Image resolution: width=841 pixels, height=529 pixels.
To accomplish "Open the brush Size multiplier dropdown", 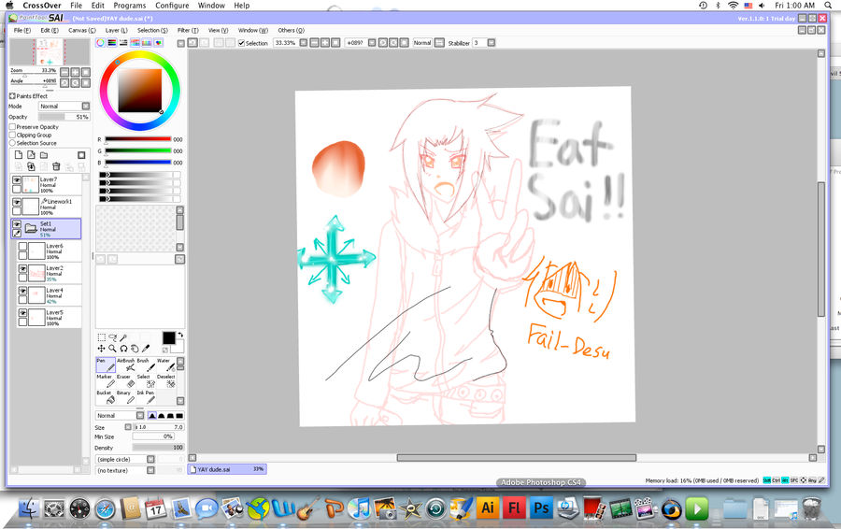I will [128, 427].
